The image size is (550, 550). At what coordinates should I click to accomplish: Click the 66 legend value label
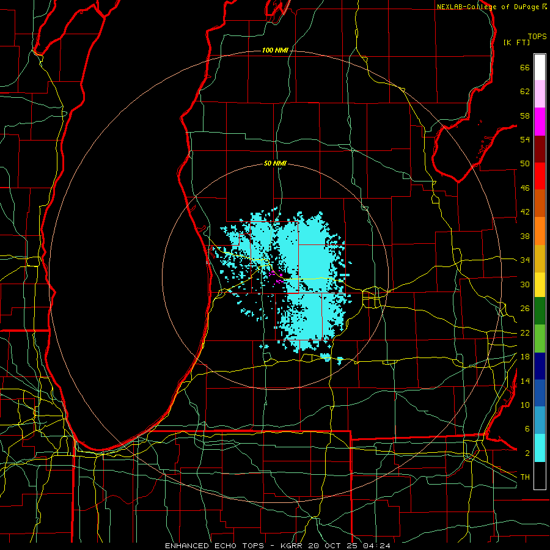point(525,68)
